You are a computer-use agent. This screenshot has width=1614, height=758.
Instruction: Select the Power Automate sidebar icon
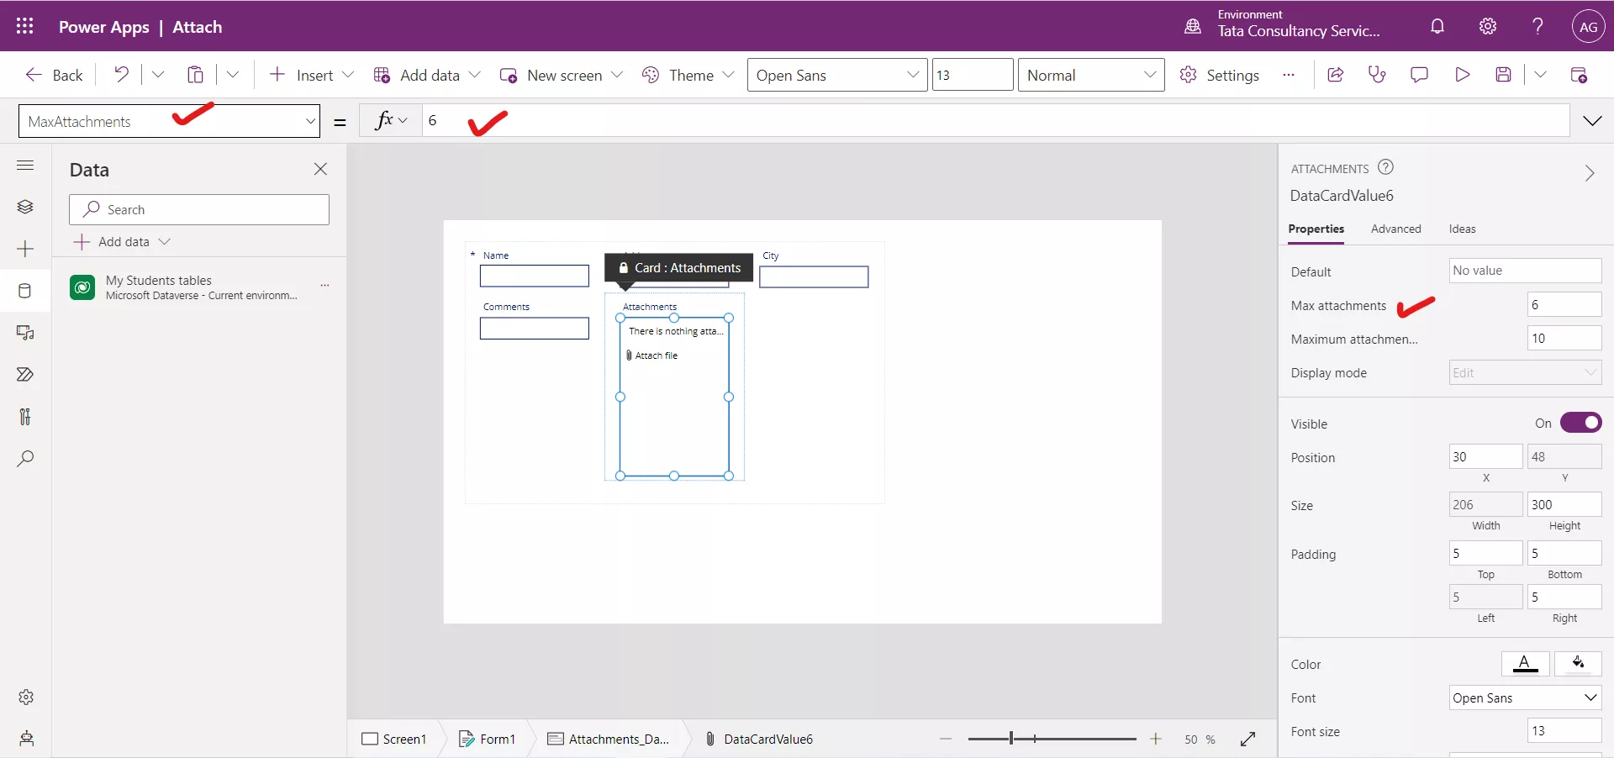point(25,375)
